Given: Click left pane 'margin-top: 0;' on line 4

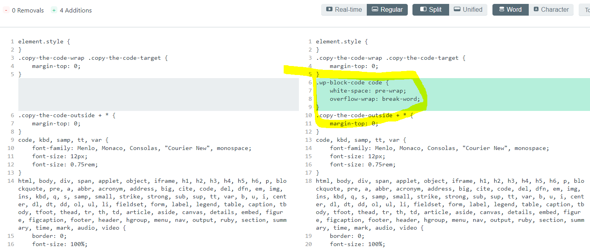Looking at the screenshot, I should [x=56, y=66].
